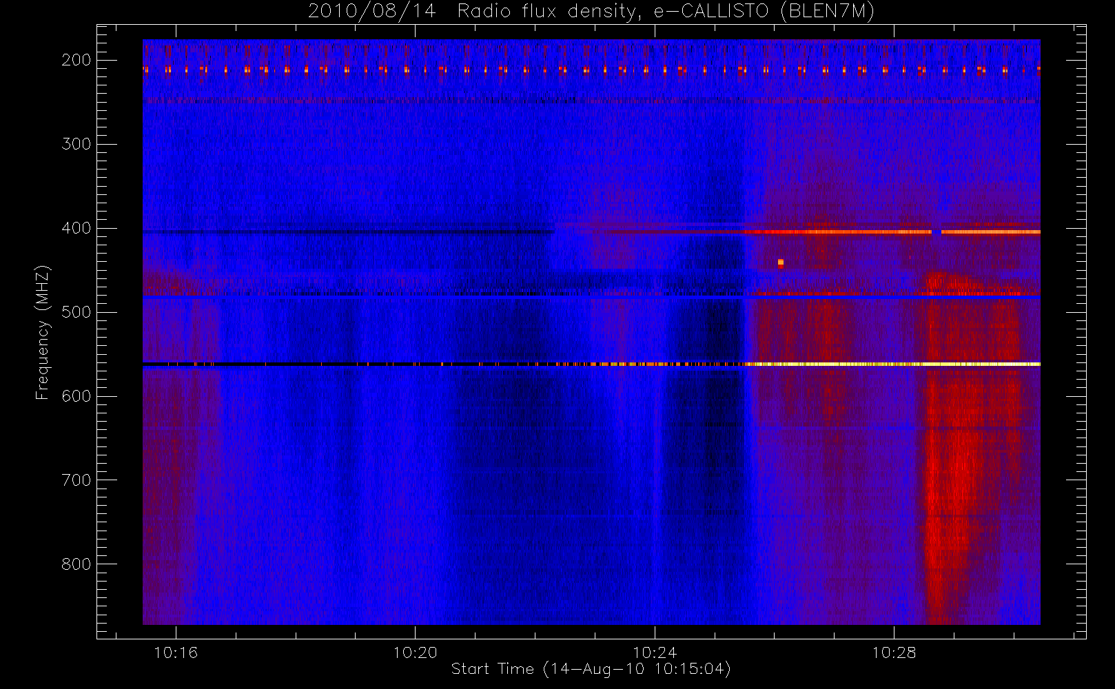Click the 700 frequency tick label
The height and width of the screenshot is (689, 1115).
point(76,480)
